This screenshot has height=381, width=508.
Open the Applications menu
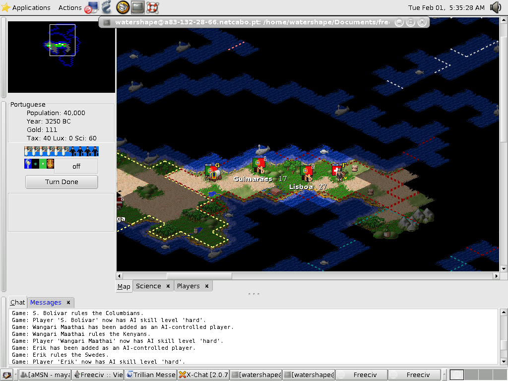(26, 7)
